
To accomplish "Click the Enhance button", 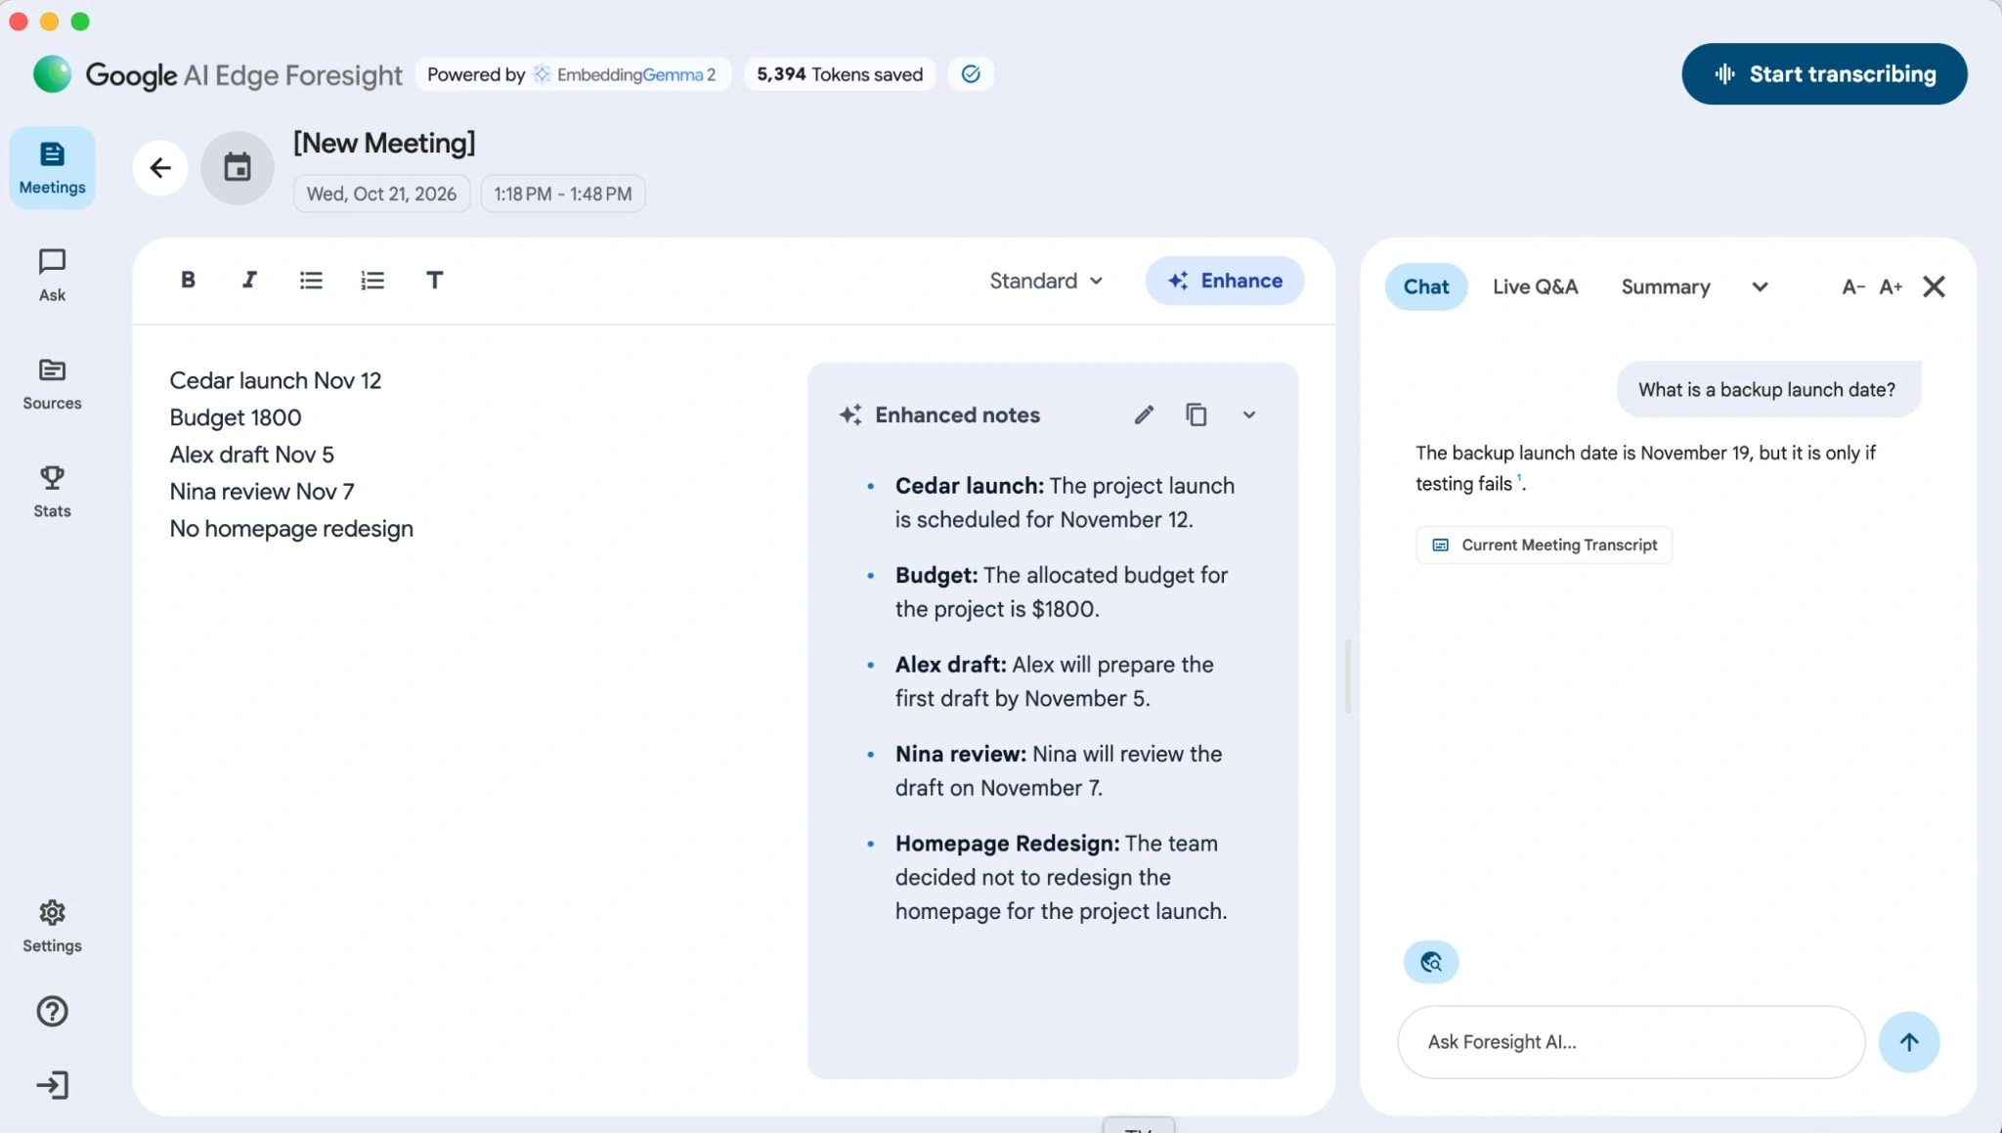I will tap(1225, 281).
